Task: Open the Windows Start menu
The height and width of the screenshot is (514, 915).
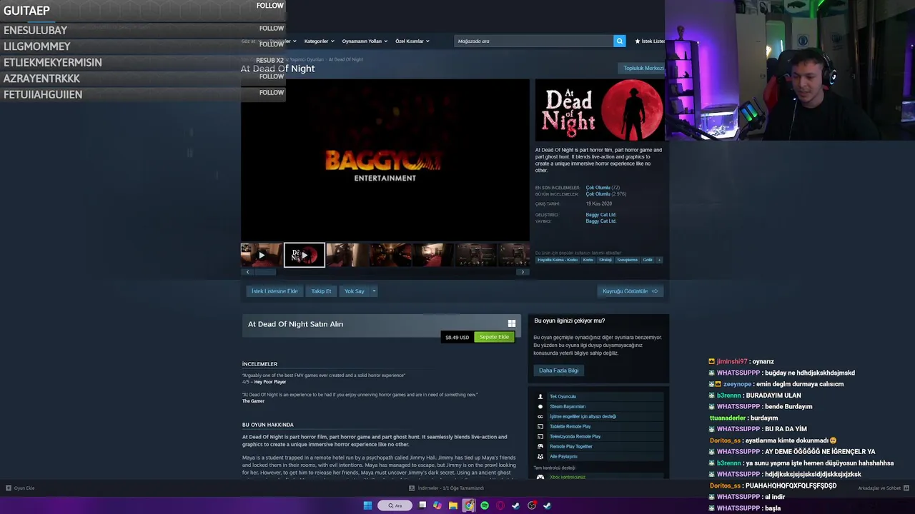Action: (367, 505)
